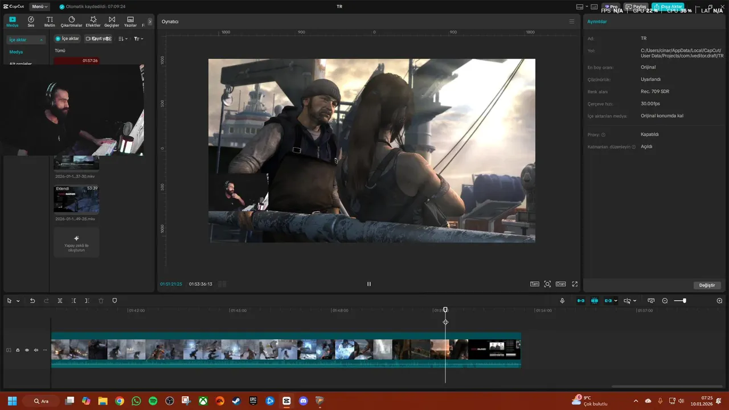This screenshot has height=410, width=729.
Task: Select the pointer selection tool
Action: [10, 301]
